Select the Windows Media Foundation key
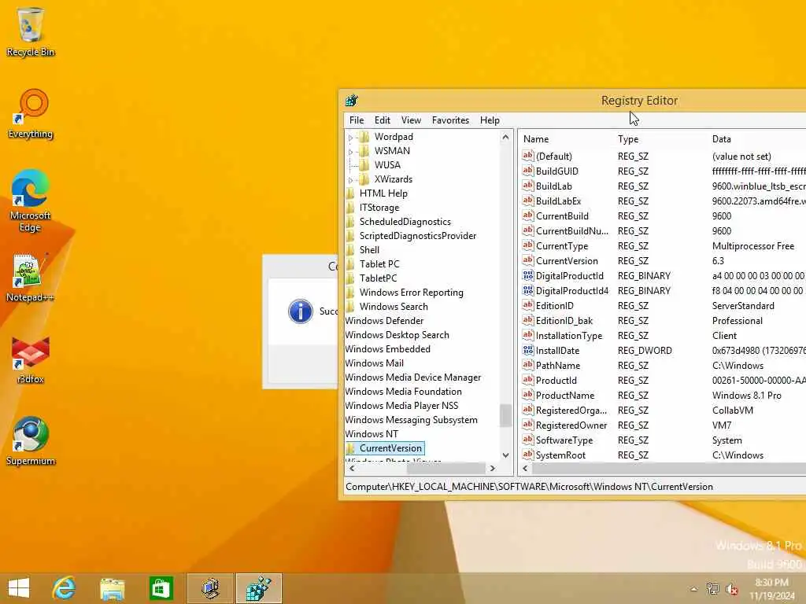The width and height of the screenshot is (806, 604). point(403,392)
